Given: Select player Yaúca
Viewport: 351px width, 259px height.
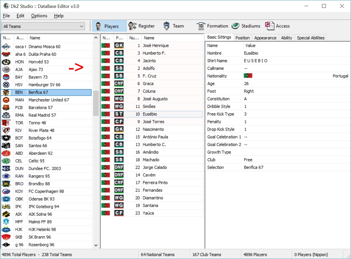Looking at the screenshot, I should (152, 213).
